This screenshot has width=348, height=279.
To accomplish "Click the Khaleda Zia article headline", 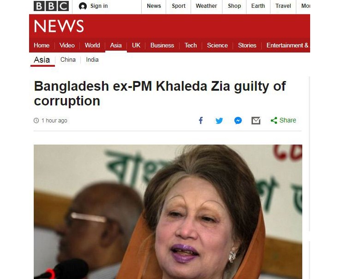I will tap(160, 93).
